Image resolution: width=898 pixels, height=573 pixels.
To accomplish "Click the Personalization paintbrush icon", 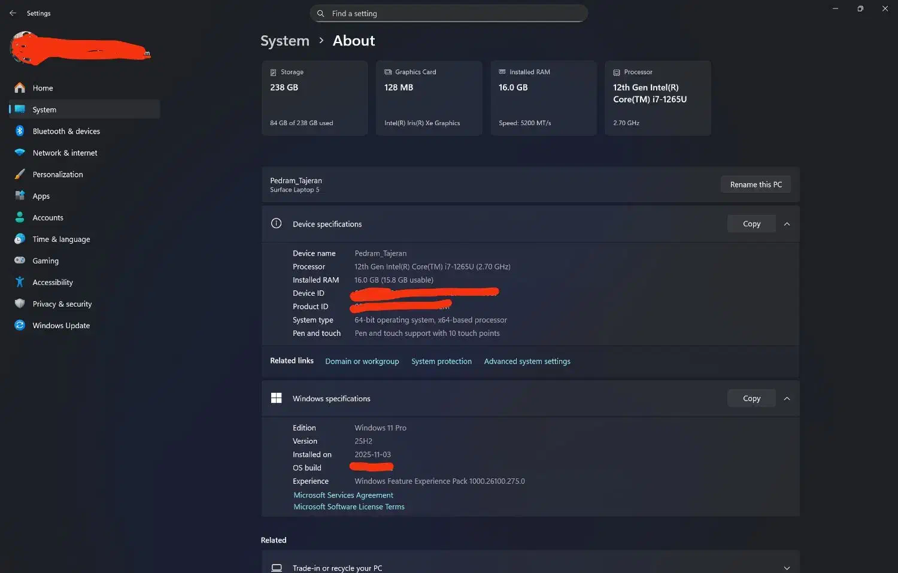I will click(x=20, y=174).
